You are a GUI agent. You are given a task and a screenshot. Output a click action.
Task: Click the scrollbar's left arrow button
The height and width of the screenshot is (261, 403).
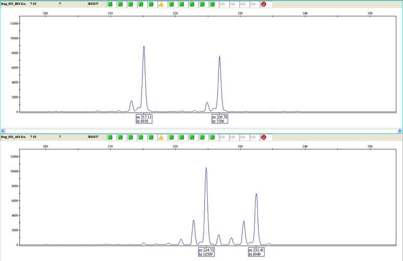pos(3,130)
